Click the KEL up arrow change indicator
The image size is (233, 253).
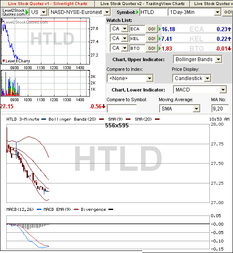tap(229, 39)
